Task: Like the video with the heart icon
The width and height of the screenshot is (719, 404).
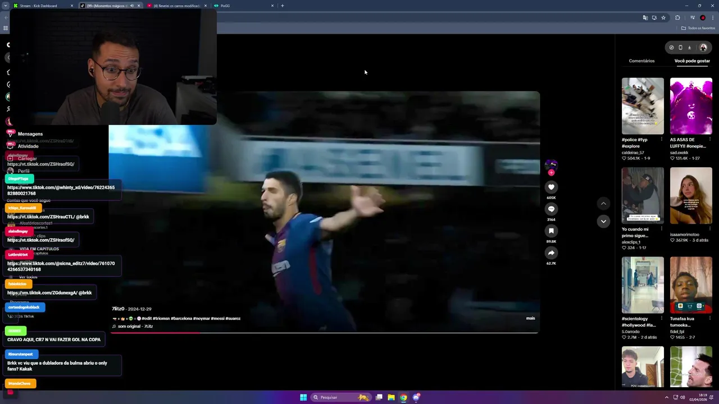Action: pyautogui.click(x=551, y=187)
